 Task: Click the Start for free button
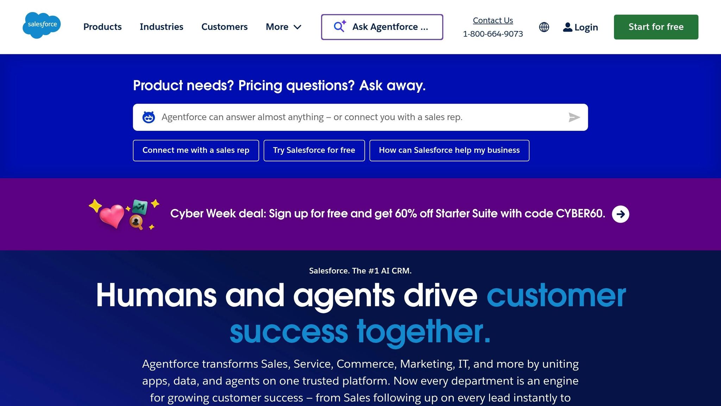pyautogui.click(x=656, y=27)
